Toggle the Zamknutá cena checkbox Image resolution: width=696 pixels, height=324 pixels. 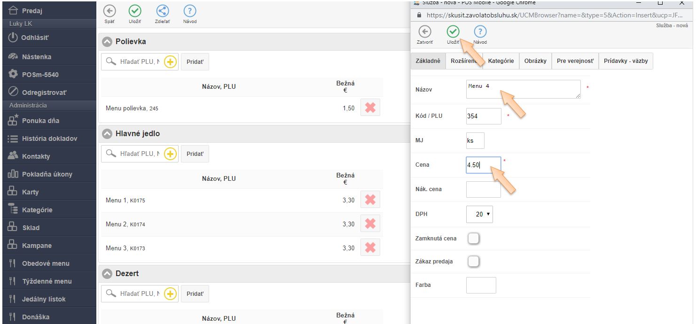click(474, 239)
